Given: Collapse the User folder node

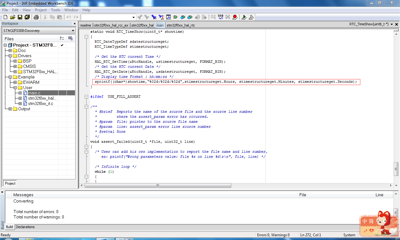Looking at the screenshot, I should [x=15, y=87].
